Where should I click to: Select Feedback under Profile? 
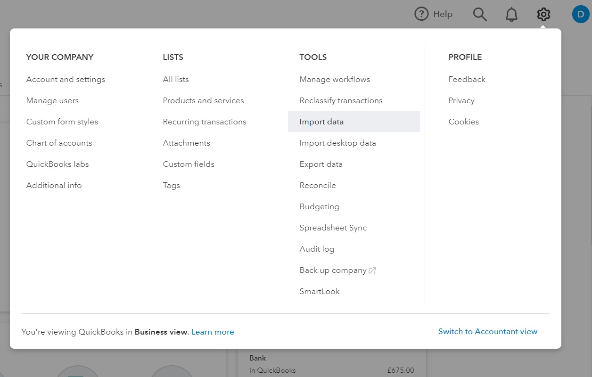(x=467, y=79)
